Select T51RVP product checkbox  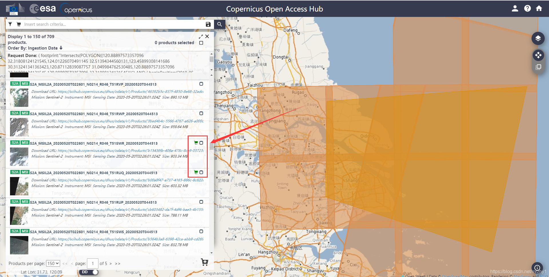pos(201,84)
